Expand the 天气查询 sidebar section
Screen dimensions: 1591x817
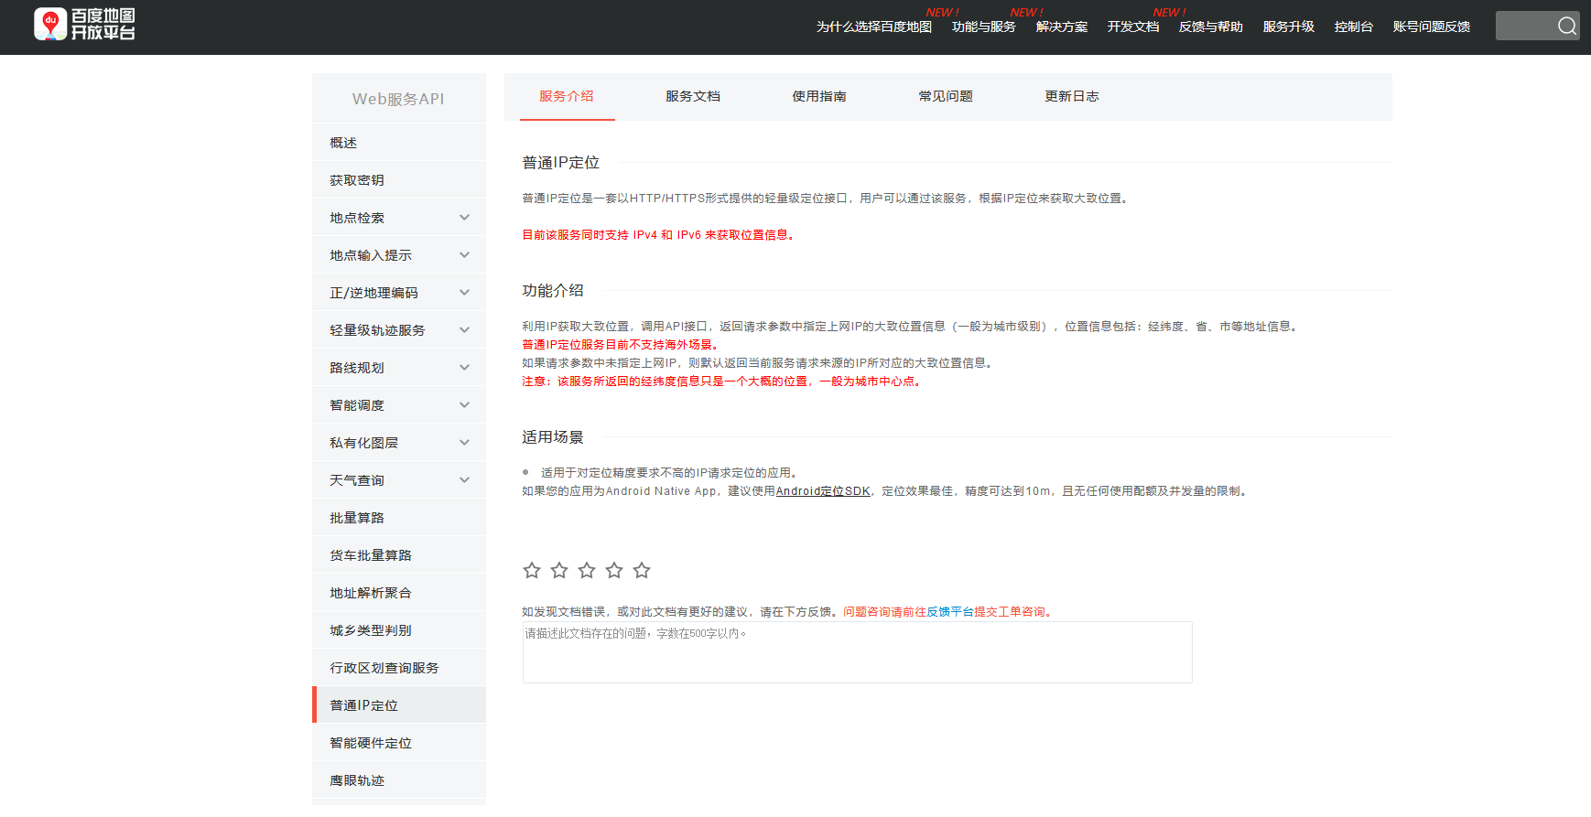pyautogui.click(x=399, y=480)
